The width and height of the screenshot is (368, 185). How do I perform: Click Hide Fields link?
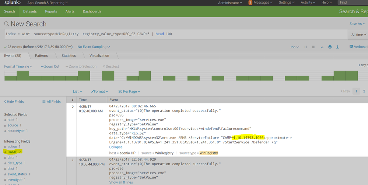pyautogui.click(x=14, y=102)
